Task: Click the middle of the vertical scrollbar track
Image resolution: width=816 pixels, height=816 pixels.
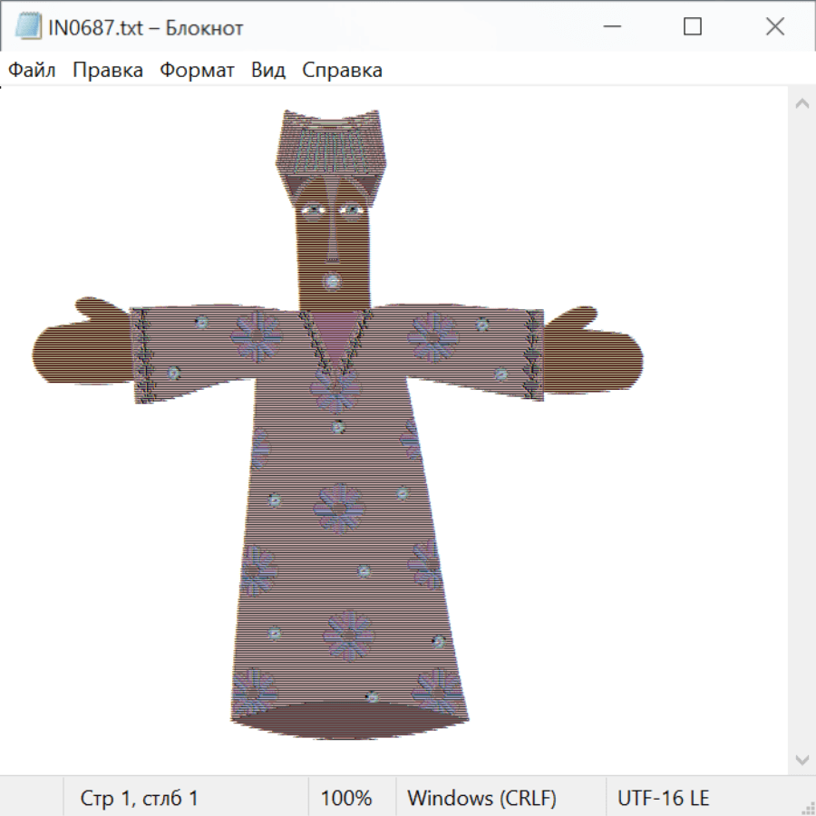Action: pyautogui.click(x=801, y=432)
